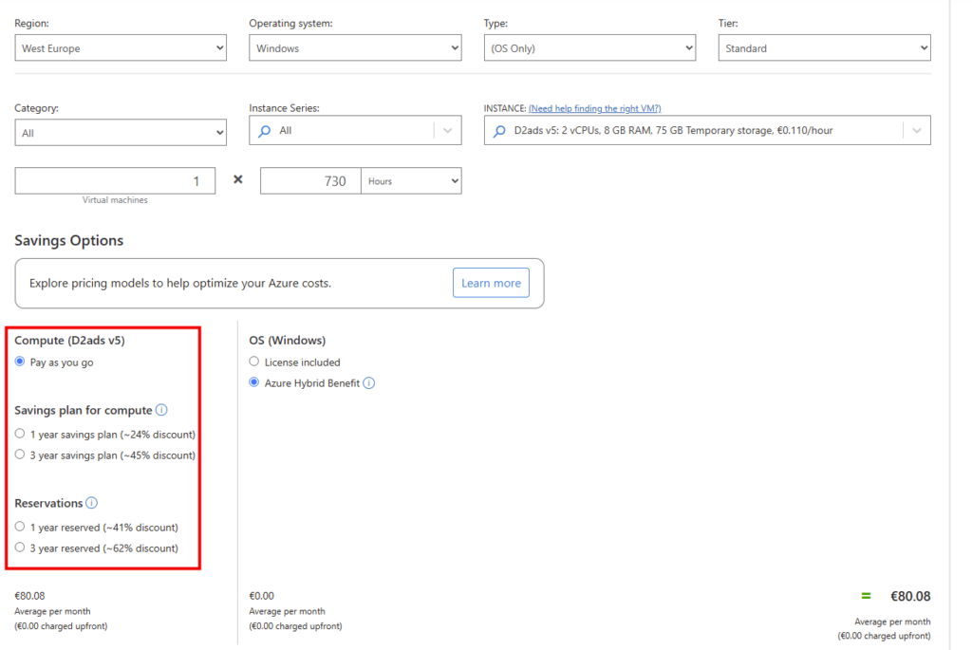Click the 730 hours input field
The height and width of the screenshot is (650, 972).
coord(310,181)
